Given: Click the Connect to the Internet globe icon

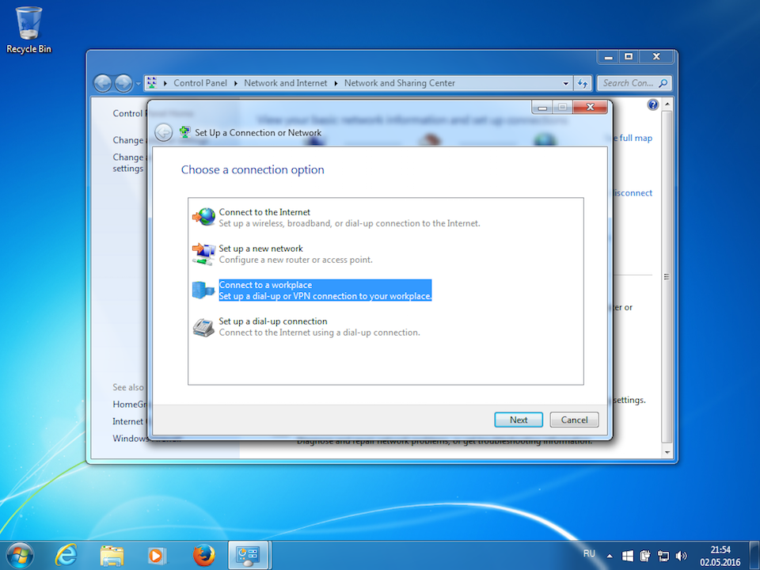Looking at the screenshot, I should click(203, 217).
